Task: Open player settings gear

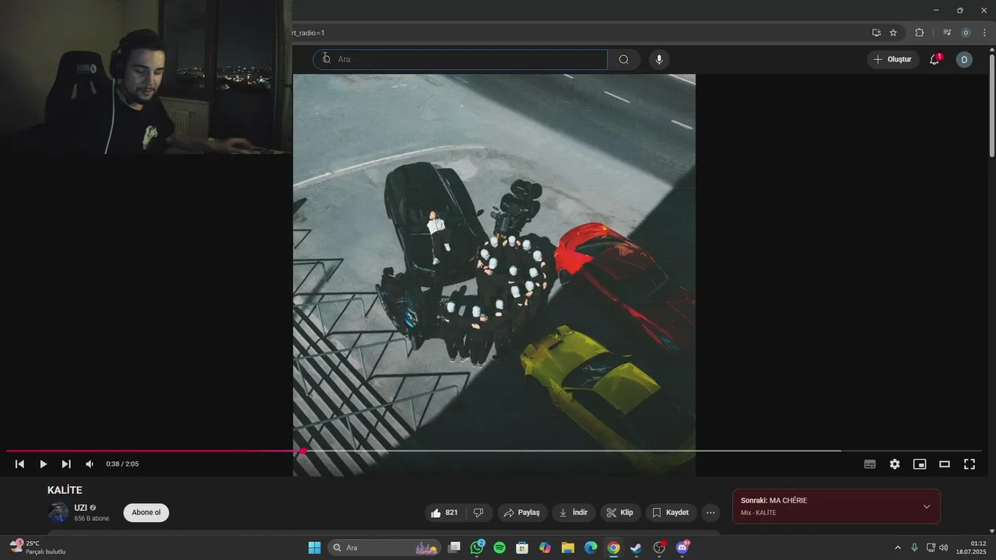Action: pyautogui.click(x=895, y=464)
